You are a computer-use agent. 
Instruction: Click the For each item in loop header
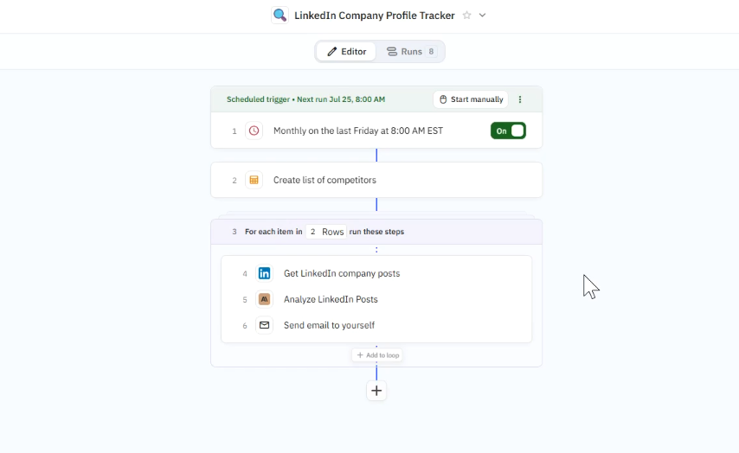pyautogui.click(x=376, y=232)
